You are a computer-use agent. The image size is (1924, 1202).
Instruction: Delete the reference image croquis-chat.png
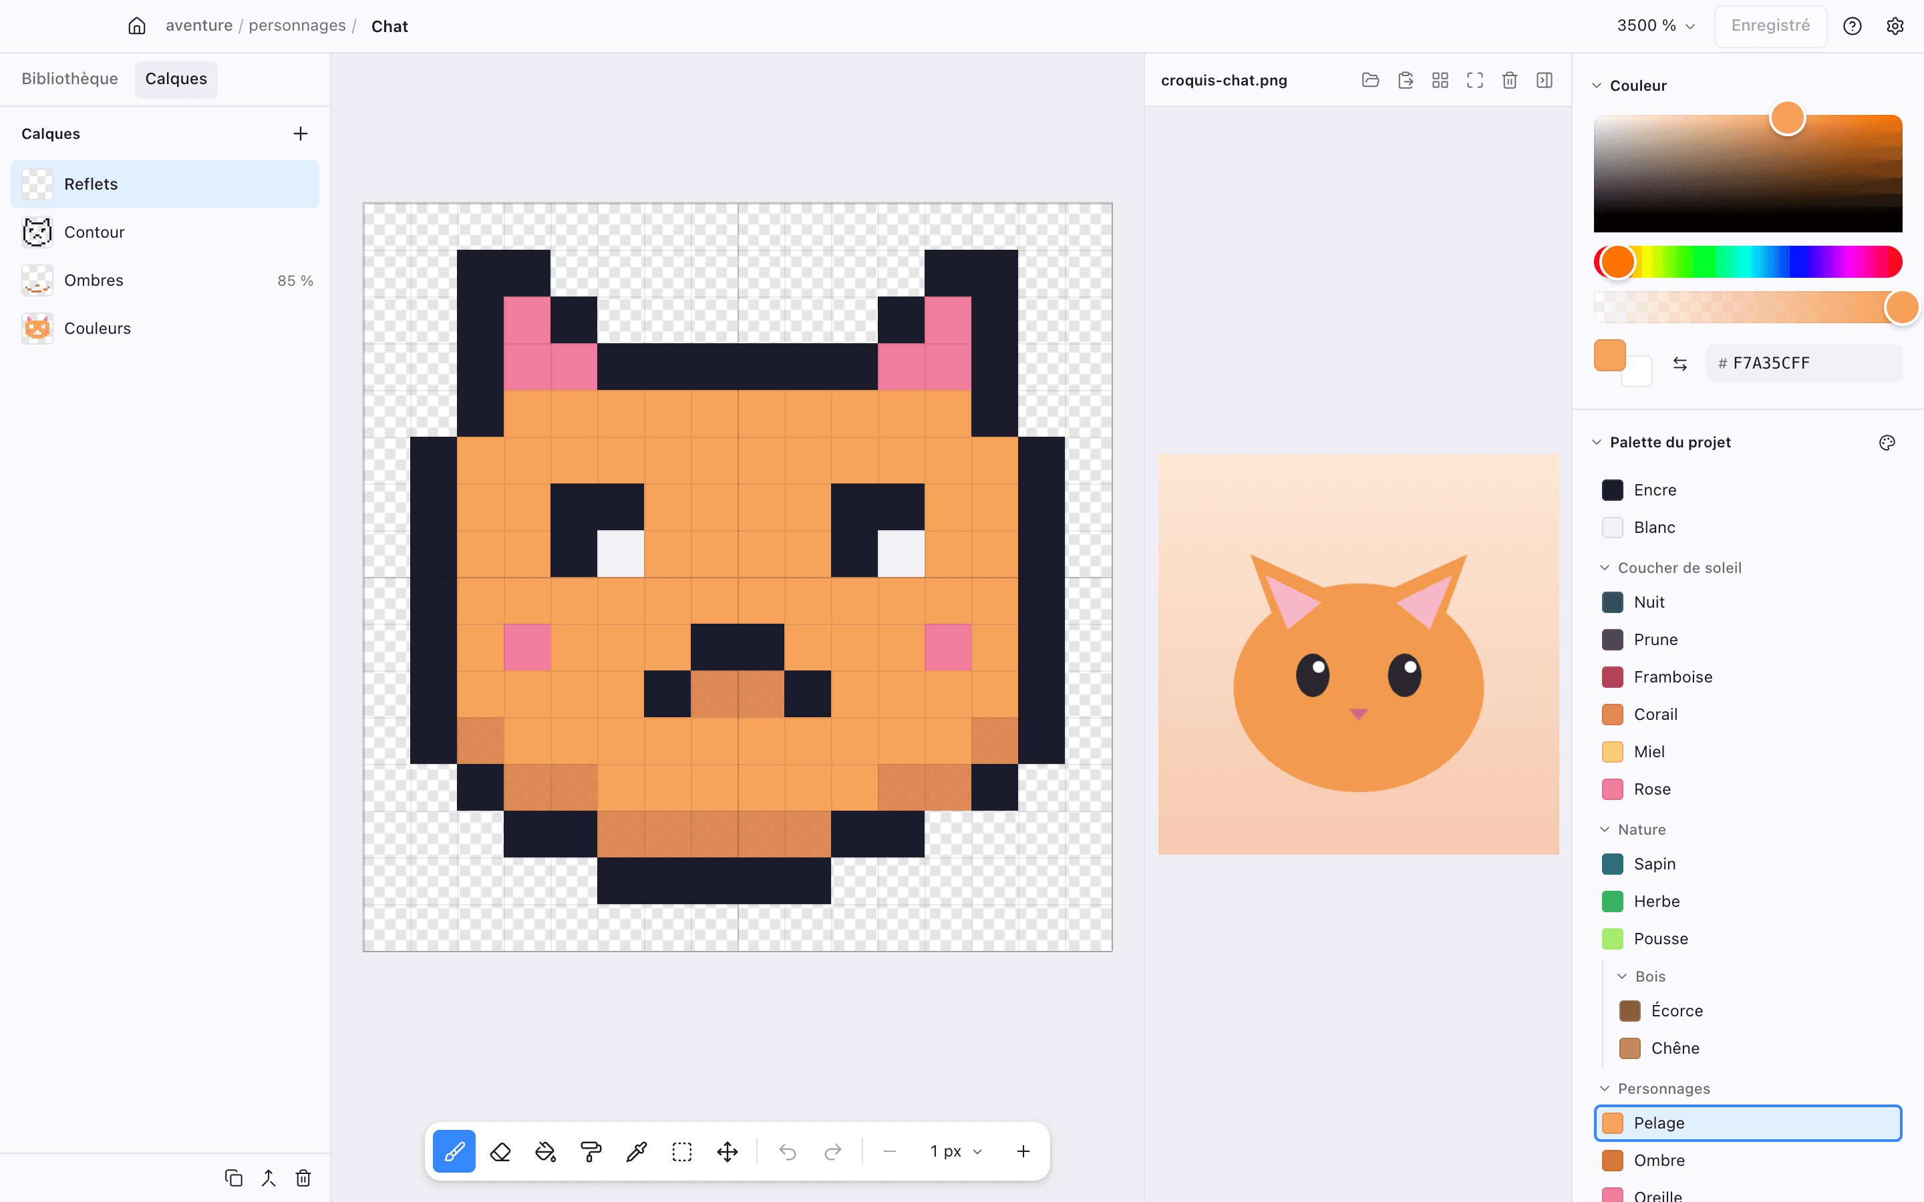tap(1510, 80)
